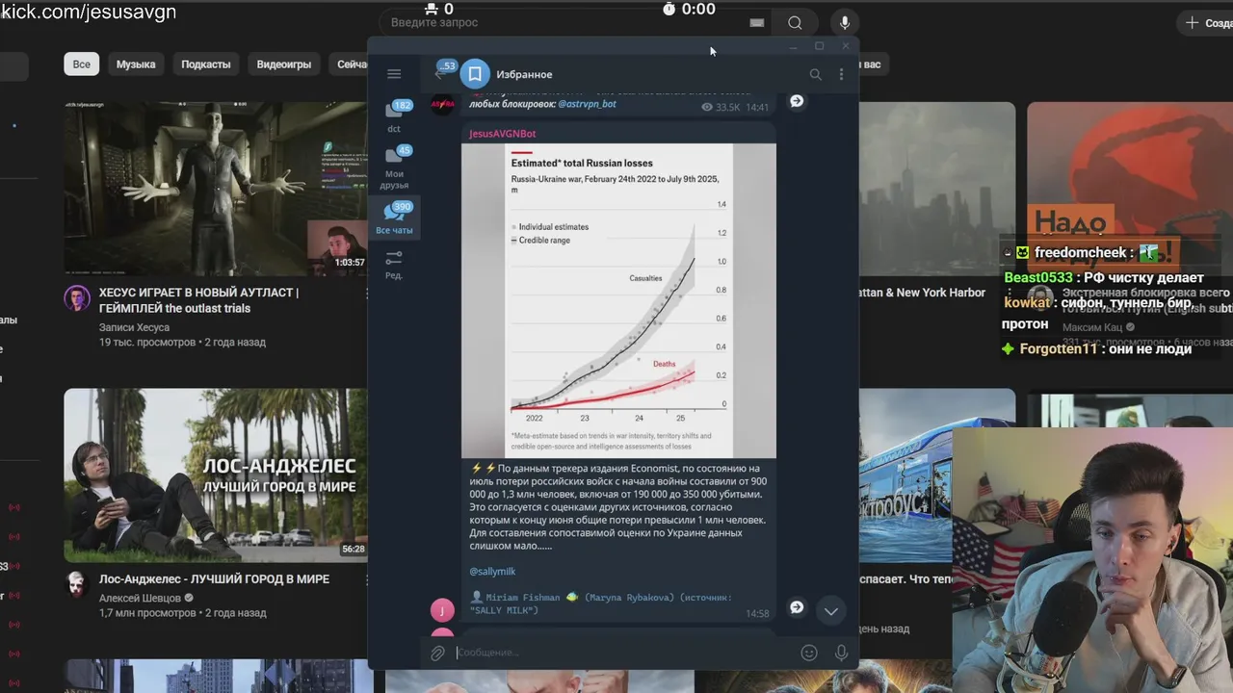Click the YouTube Создать button

(x=1206, y=23)
